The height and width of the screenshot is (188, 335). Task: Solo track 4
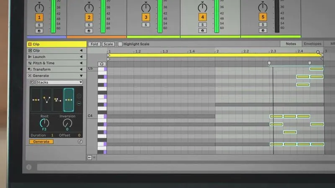202,25
